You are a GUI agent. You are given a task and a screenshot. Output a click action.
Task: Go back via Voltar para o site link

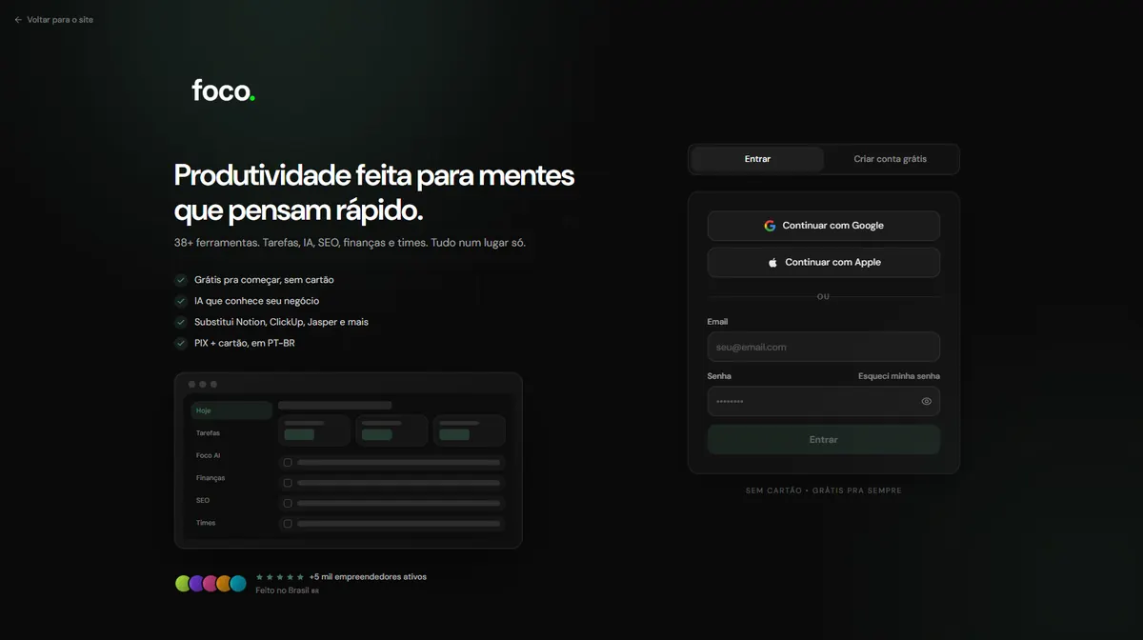(x=53, y=20)
